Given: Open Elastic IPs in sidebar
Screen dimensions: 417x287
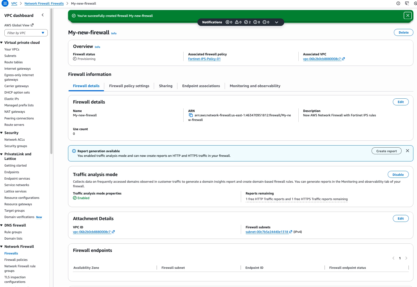Looking at the screenshot, I should click(12, 99).
